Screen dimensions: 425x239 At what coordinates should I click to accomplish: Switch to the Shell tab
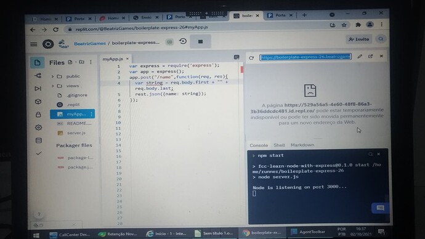tap(279, 145)
